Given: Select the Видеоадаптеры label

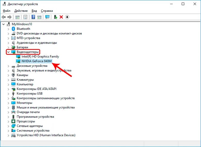Looking at the screenshot, I should point(28,52).
